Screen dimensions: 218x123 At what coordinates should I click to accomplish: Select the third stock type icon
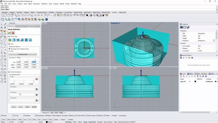click(18, 40)
